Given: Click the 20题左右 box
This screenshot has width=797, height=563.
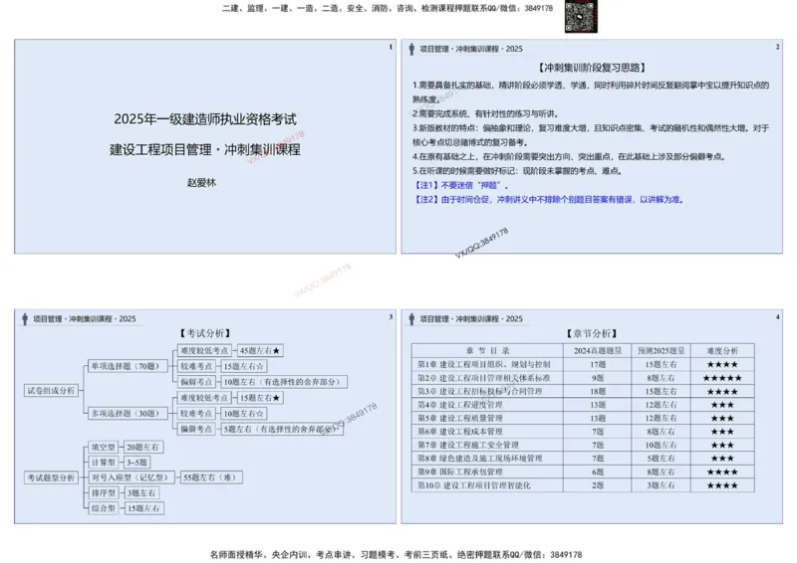Looking at the screenshot, I should [x=143, y=448].
